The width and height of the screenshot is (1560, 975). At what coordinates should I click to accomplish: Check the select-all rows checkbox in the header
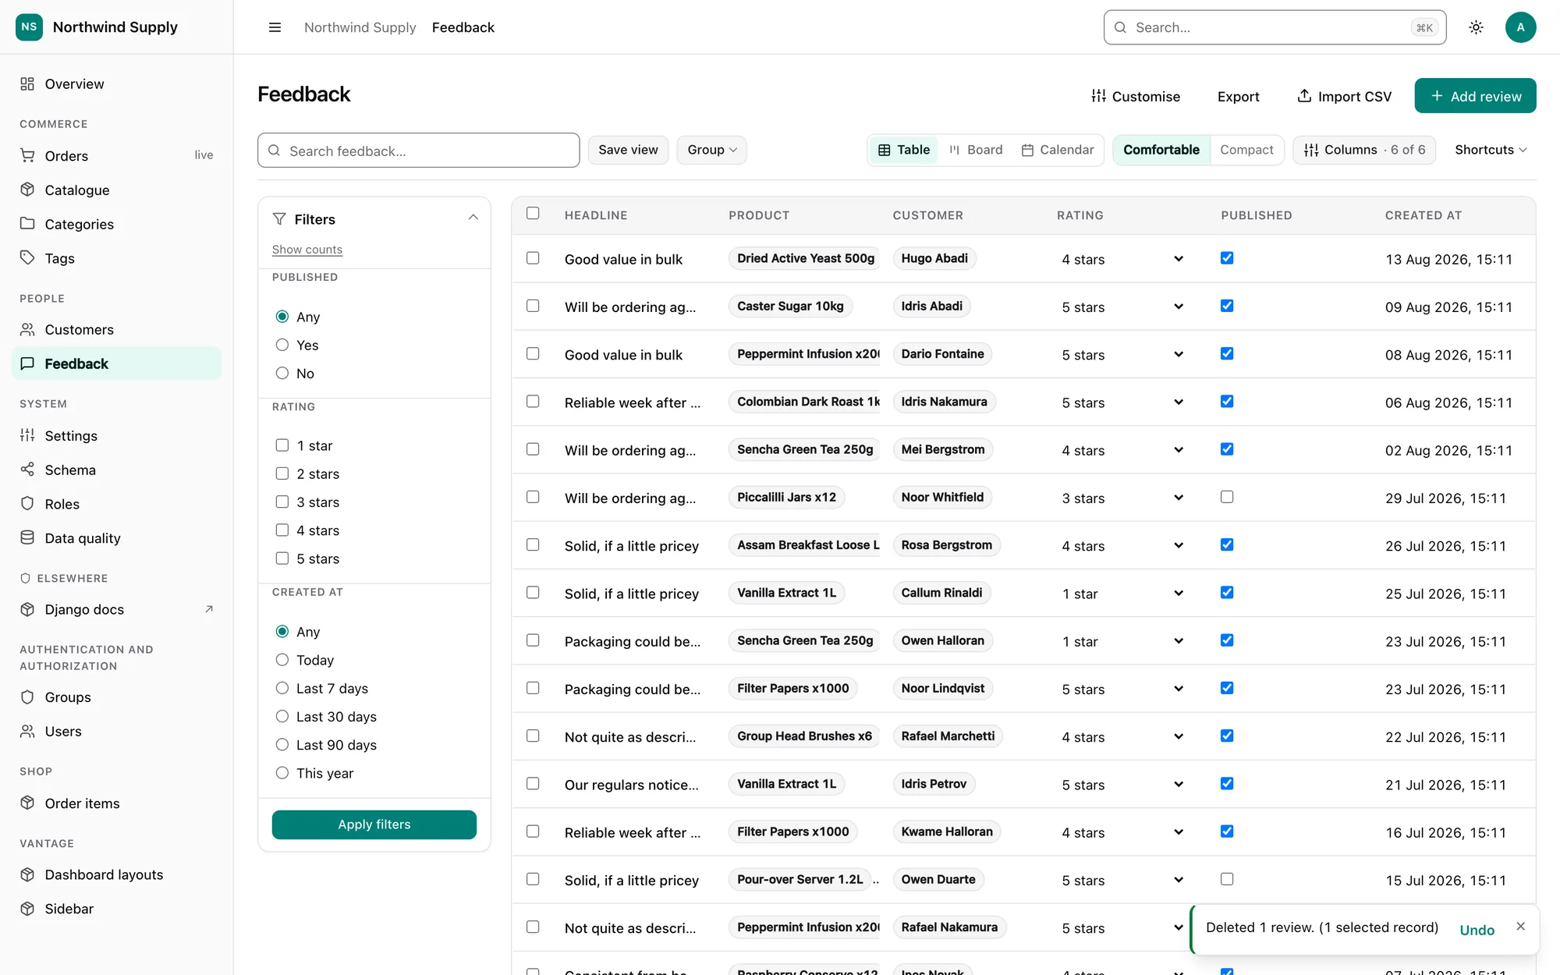pos(533,213)
